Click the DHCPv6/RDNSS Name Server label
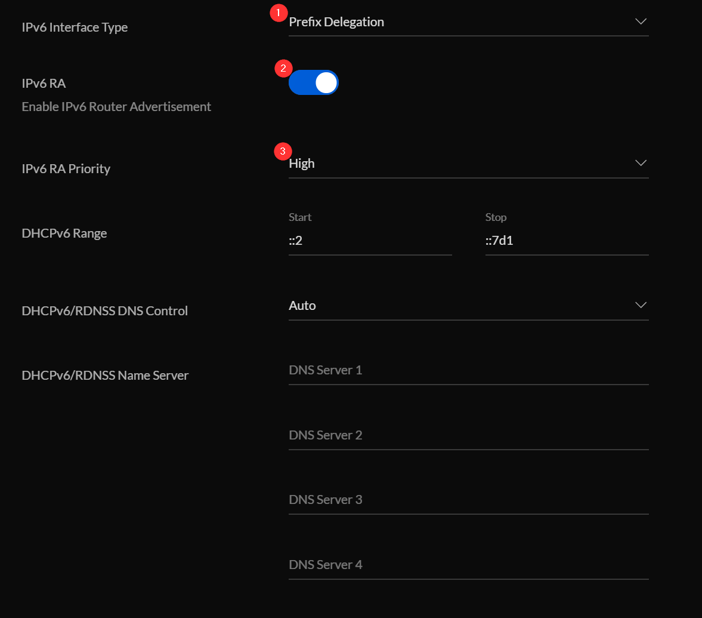The width and height of the screenshot is (702, 618). [x=105, y=376]
